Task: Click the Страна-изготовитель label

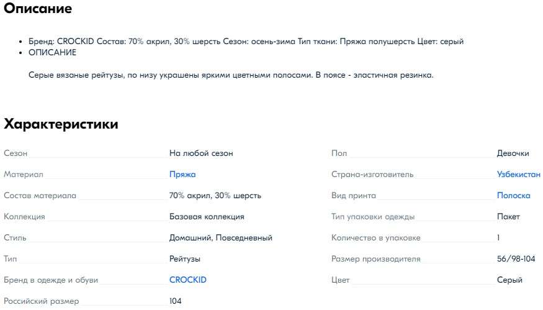Action: click(x=372, y=175)
